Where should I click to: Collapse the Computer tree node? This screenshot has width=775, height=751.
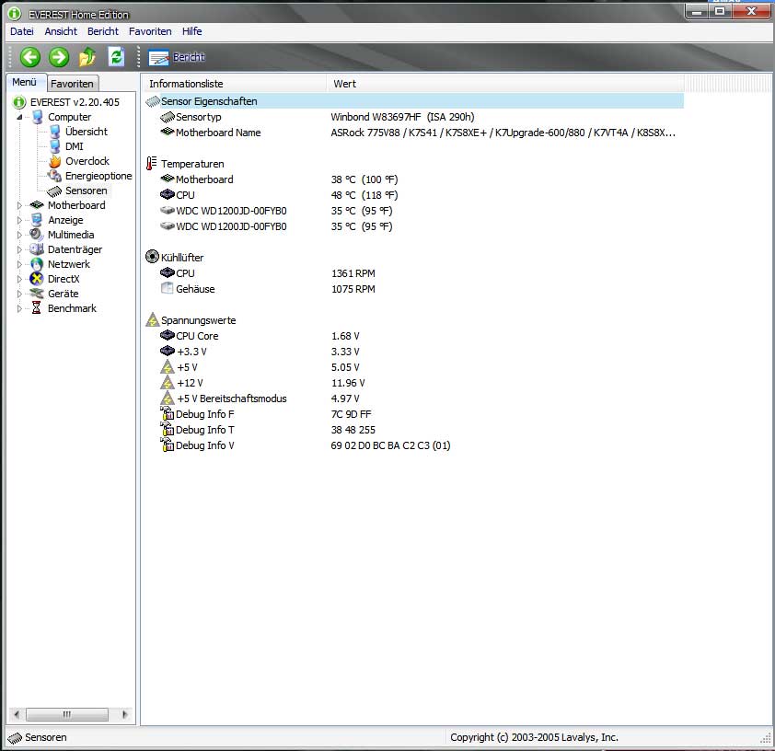coord(19,117)
